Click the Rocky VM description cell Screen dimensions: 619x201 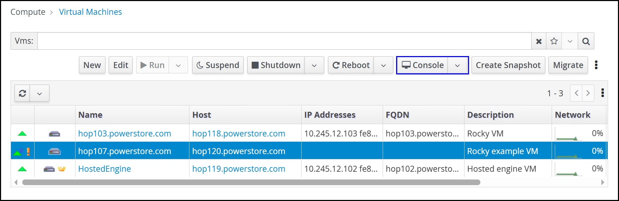(485, 134)
